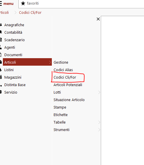Click the favoriti star icon

click(x=23, y=3)
